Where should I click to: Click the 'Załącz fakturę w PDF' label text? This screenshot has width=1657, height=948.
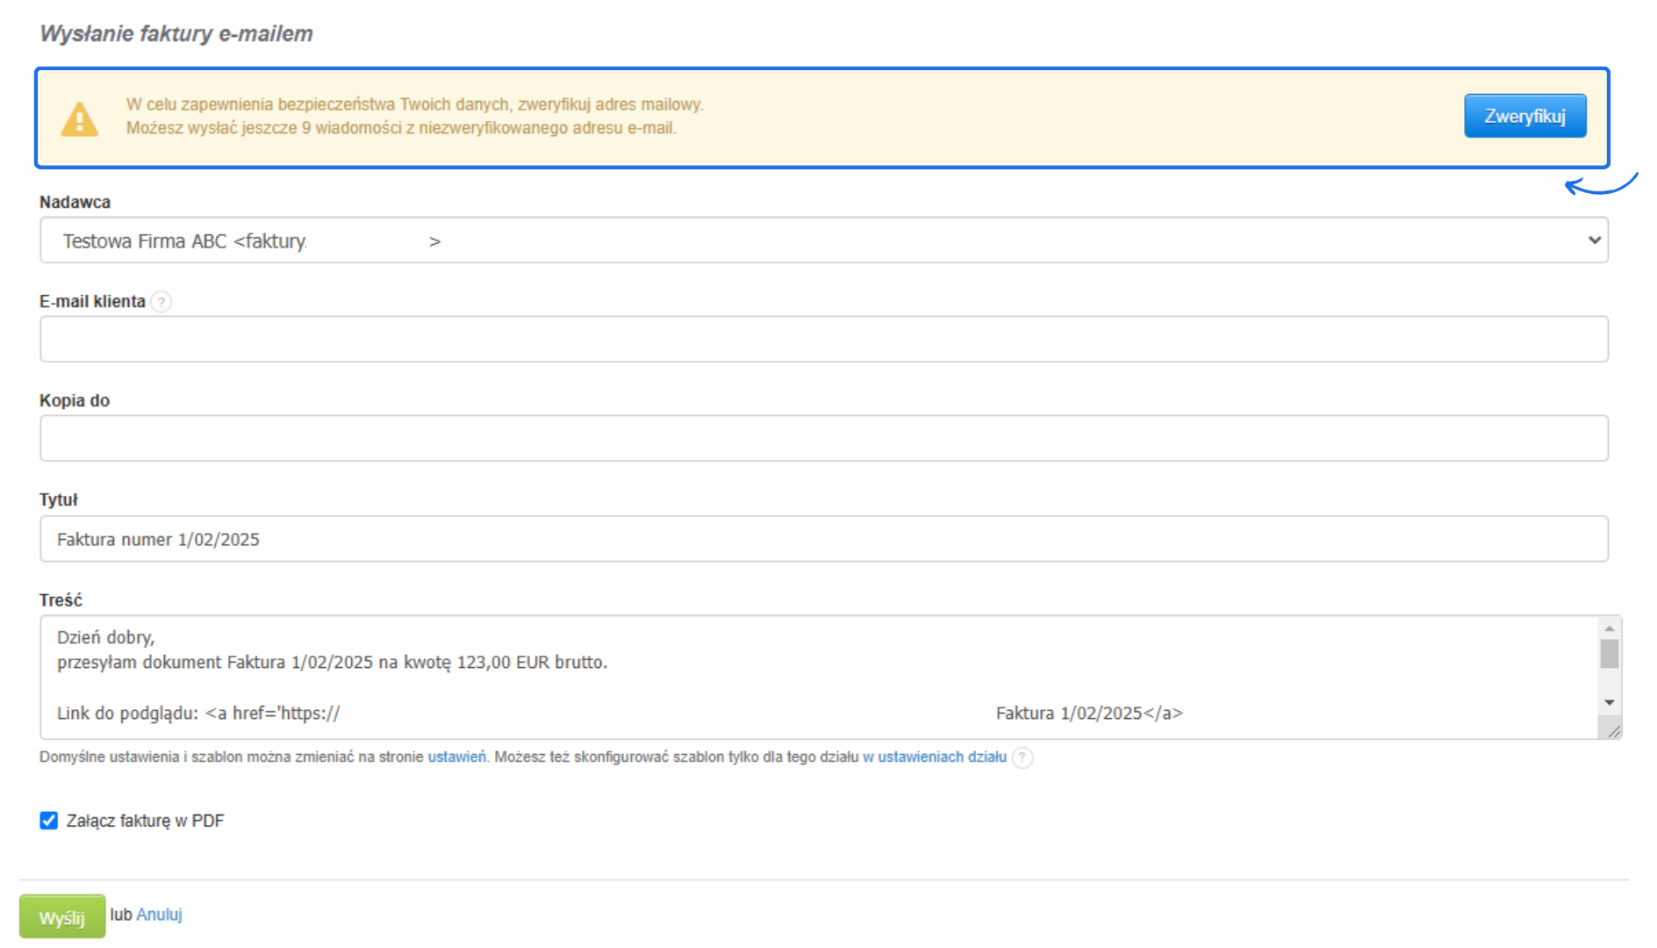[145, 821]
